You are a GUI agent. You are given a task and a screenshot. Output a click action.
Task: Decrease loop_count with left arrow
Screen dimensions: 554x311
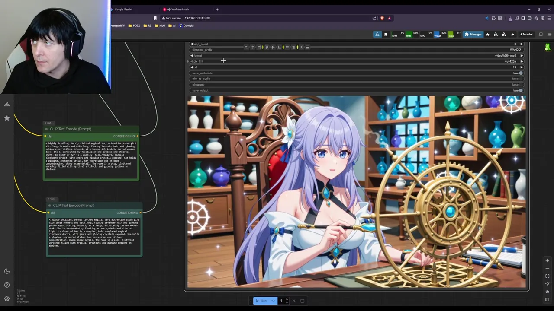(191, 44)
